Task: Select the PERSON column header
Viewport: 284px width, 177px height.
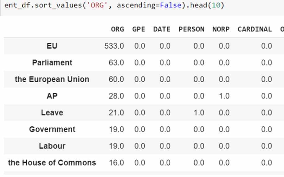Action: [x=191, y=29]
